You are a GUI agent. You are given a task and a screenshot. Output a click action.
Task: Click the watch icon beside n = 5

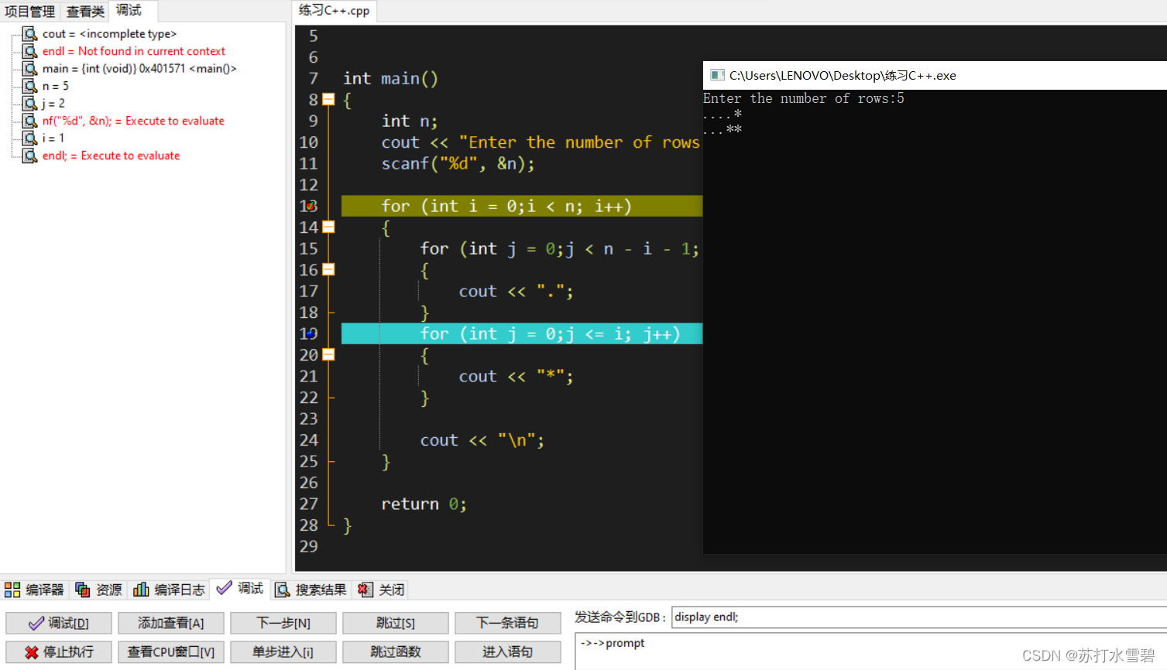29,86
